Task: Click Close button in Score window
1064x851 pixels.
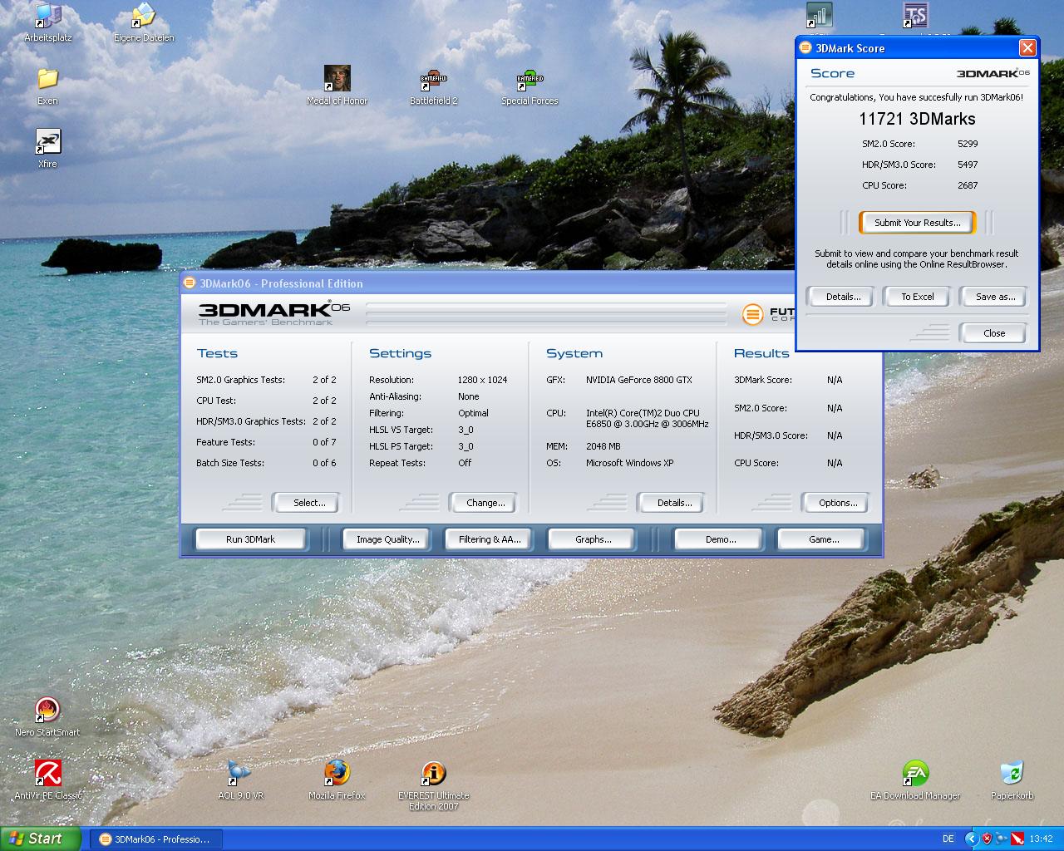Action: [993, 333]
